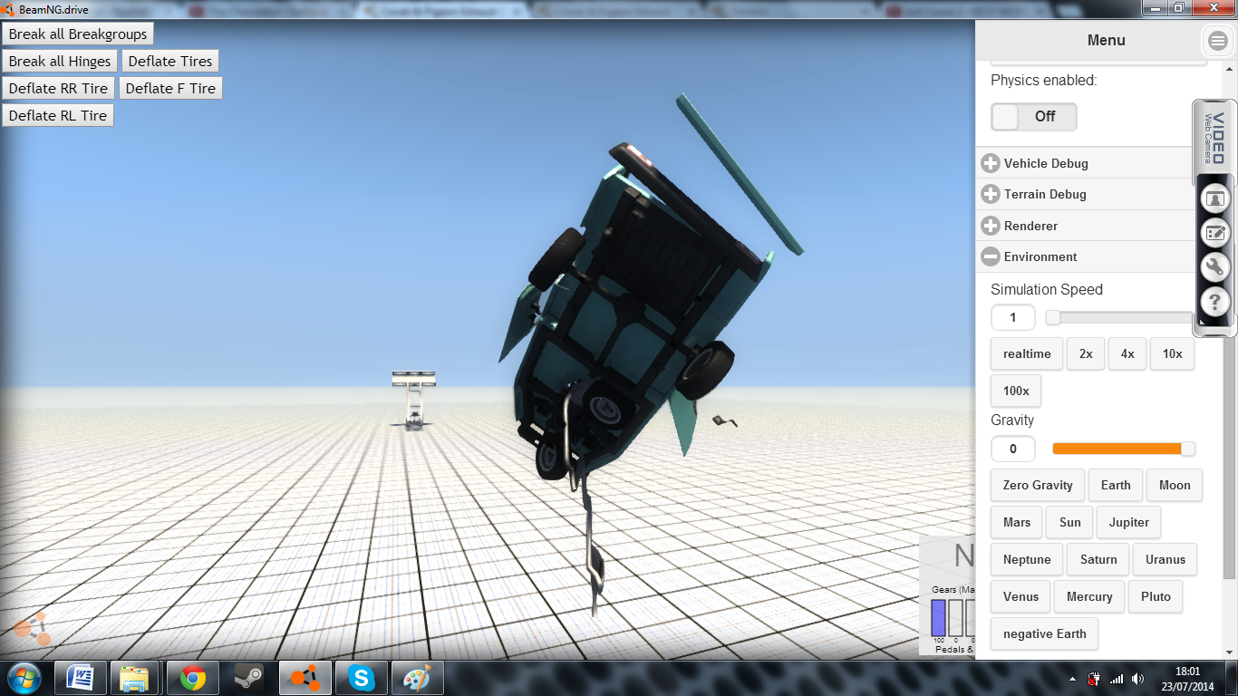Select Earth gravity preset
1238x696 pixels.
coord(1116,485)
